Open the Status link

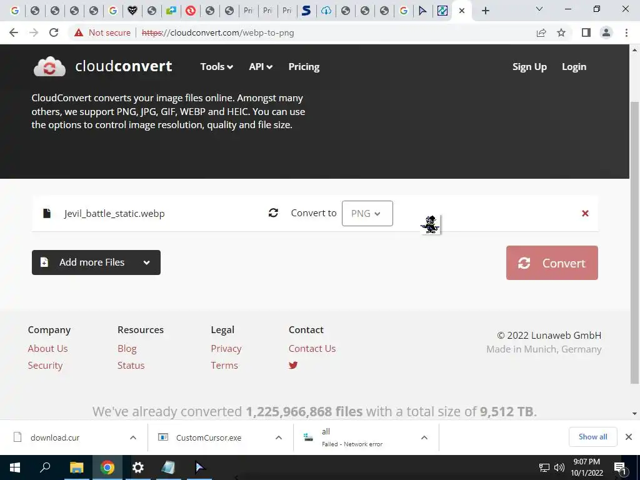(131, 365)
